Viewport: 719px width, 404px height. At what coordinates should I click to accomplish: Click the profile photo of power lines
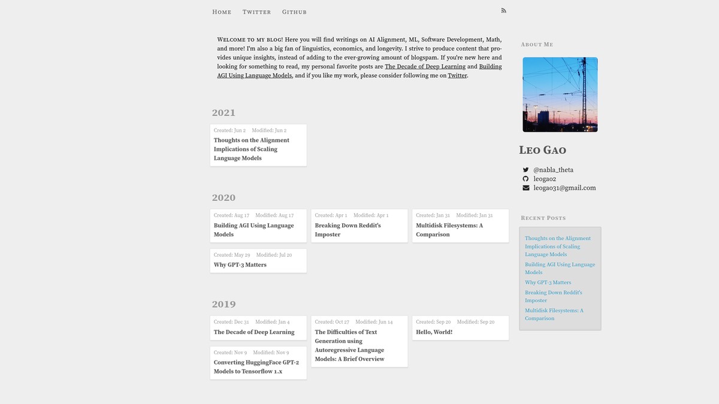pos(560,95)
